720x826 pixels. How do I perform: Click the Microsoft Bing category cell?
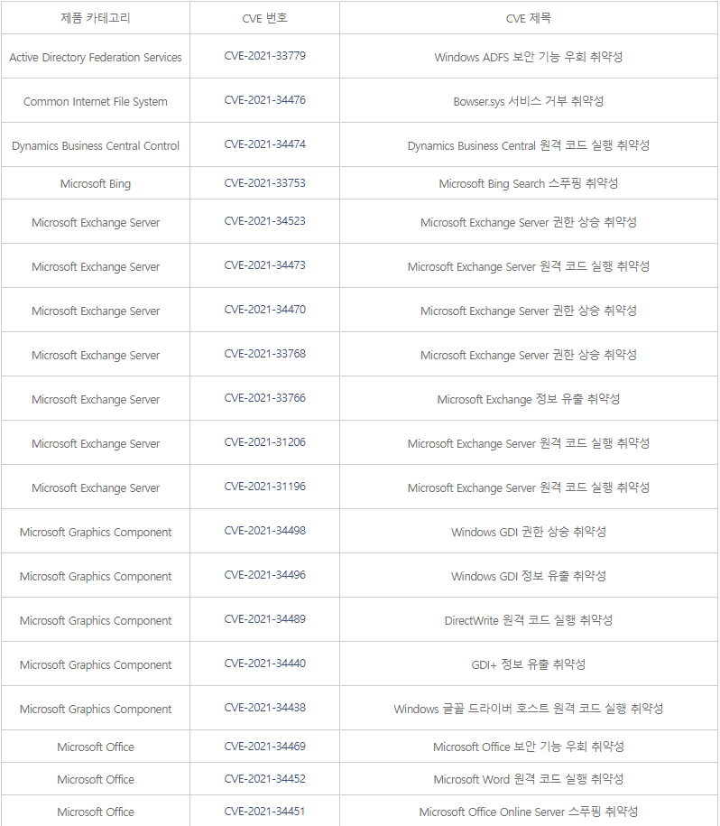96,183
